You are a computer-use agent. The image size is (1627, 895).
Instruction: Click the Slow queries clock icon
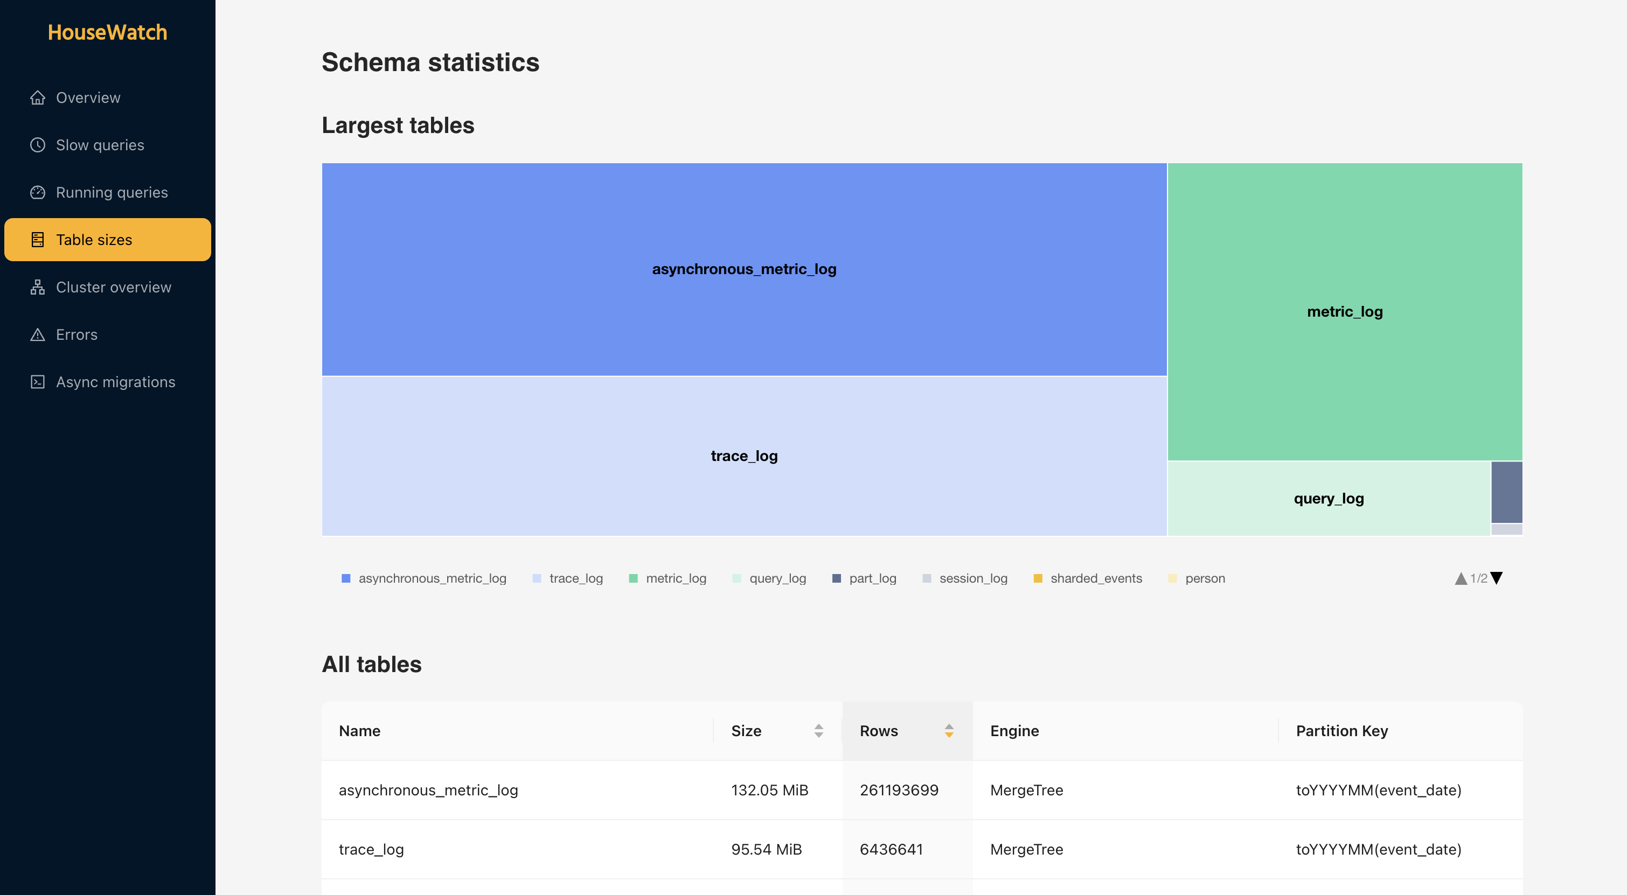37,145
